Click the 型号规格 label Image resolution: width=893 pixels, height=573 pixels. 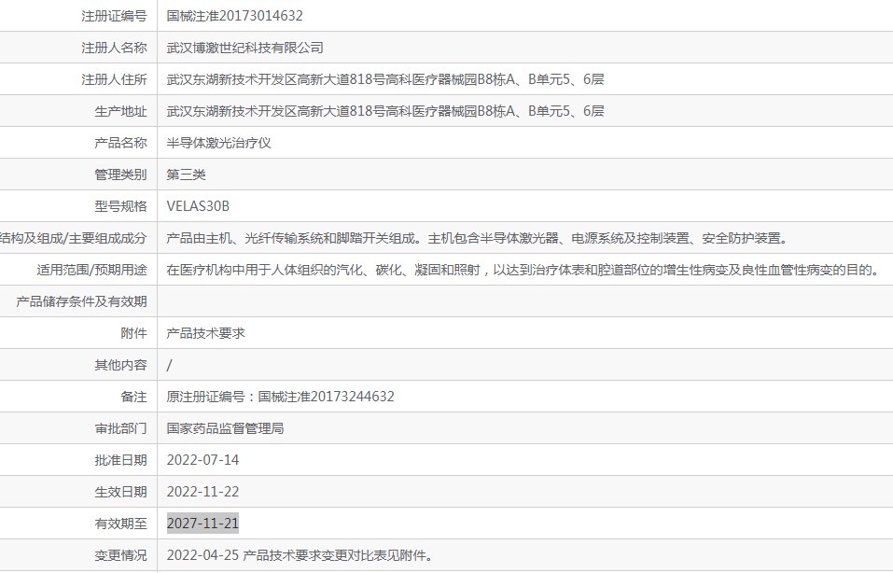[120, 206]
